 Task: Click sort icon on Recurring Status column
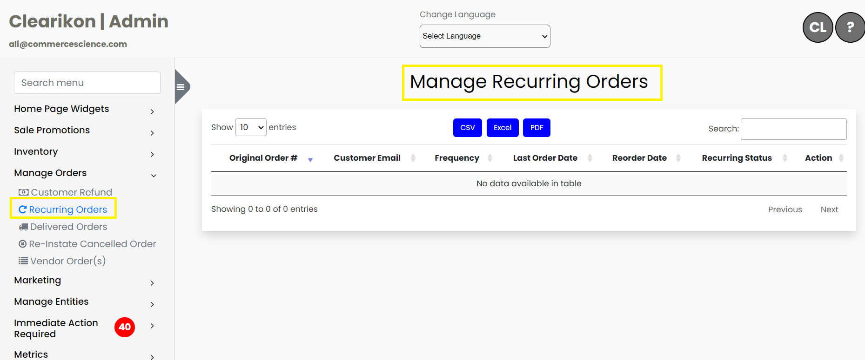[x=785, y=158]
